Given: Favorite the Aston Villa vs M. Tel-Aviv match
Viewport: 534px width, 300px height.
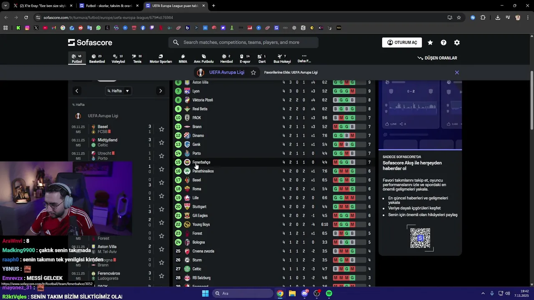Looking at the screenshot, I should [161, 249].
